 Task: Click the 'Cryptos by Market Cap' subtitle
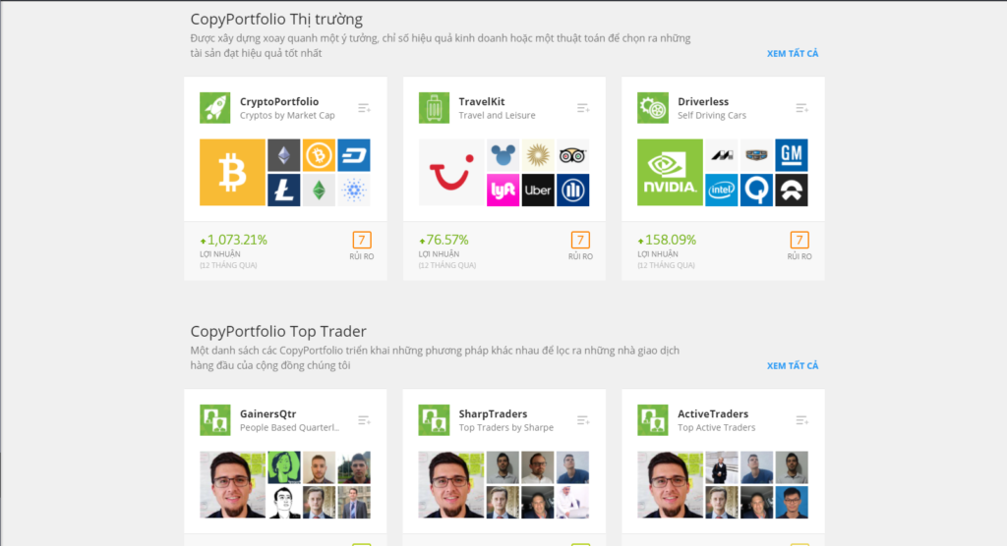pyautogui.click(x=287, y=116)
